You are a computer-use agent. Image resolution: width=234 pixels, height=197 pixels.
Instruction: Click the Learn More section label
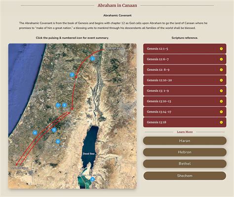tap(185, 132)
